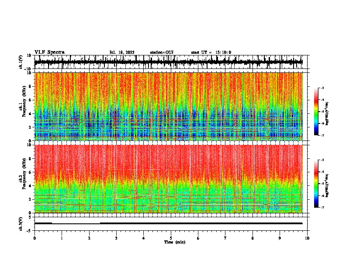Click the "0" tick on the time axis
Image resolution: width=346 pixels, height=267 pixels.
click(35, 238)
